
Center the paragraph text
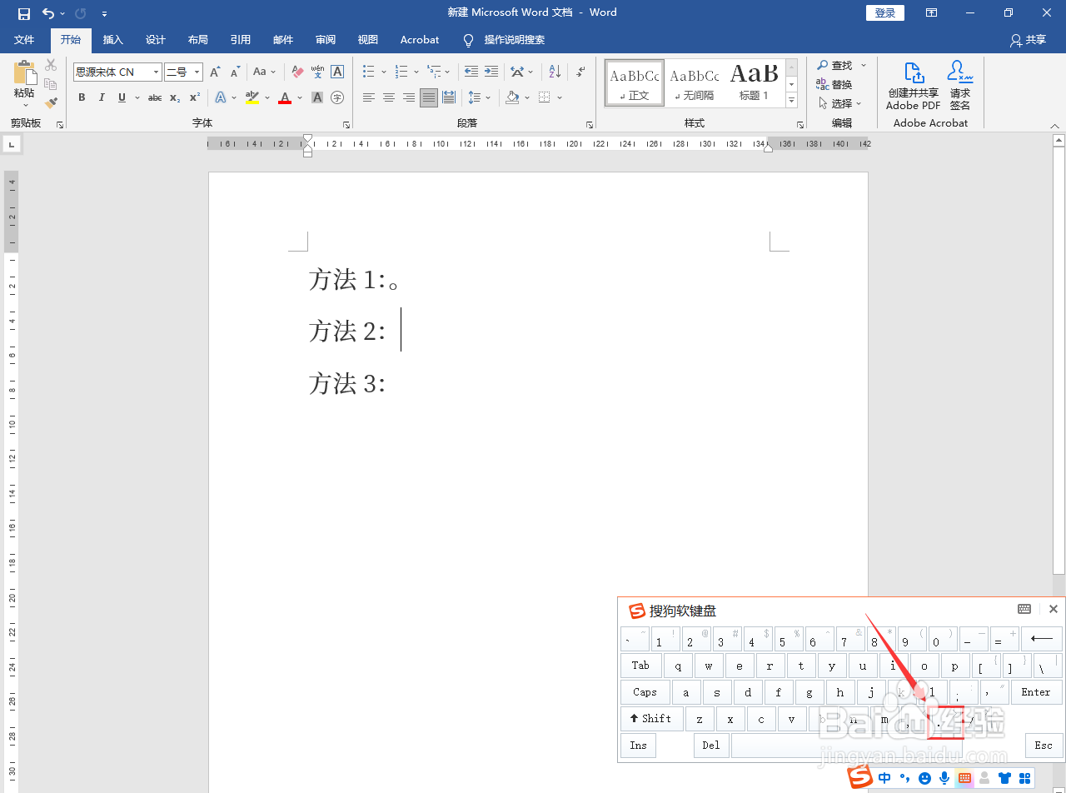pyautogui.click(x=389, y=97)
